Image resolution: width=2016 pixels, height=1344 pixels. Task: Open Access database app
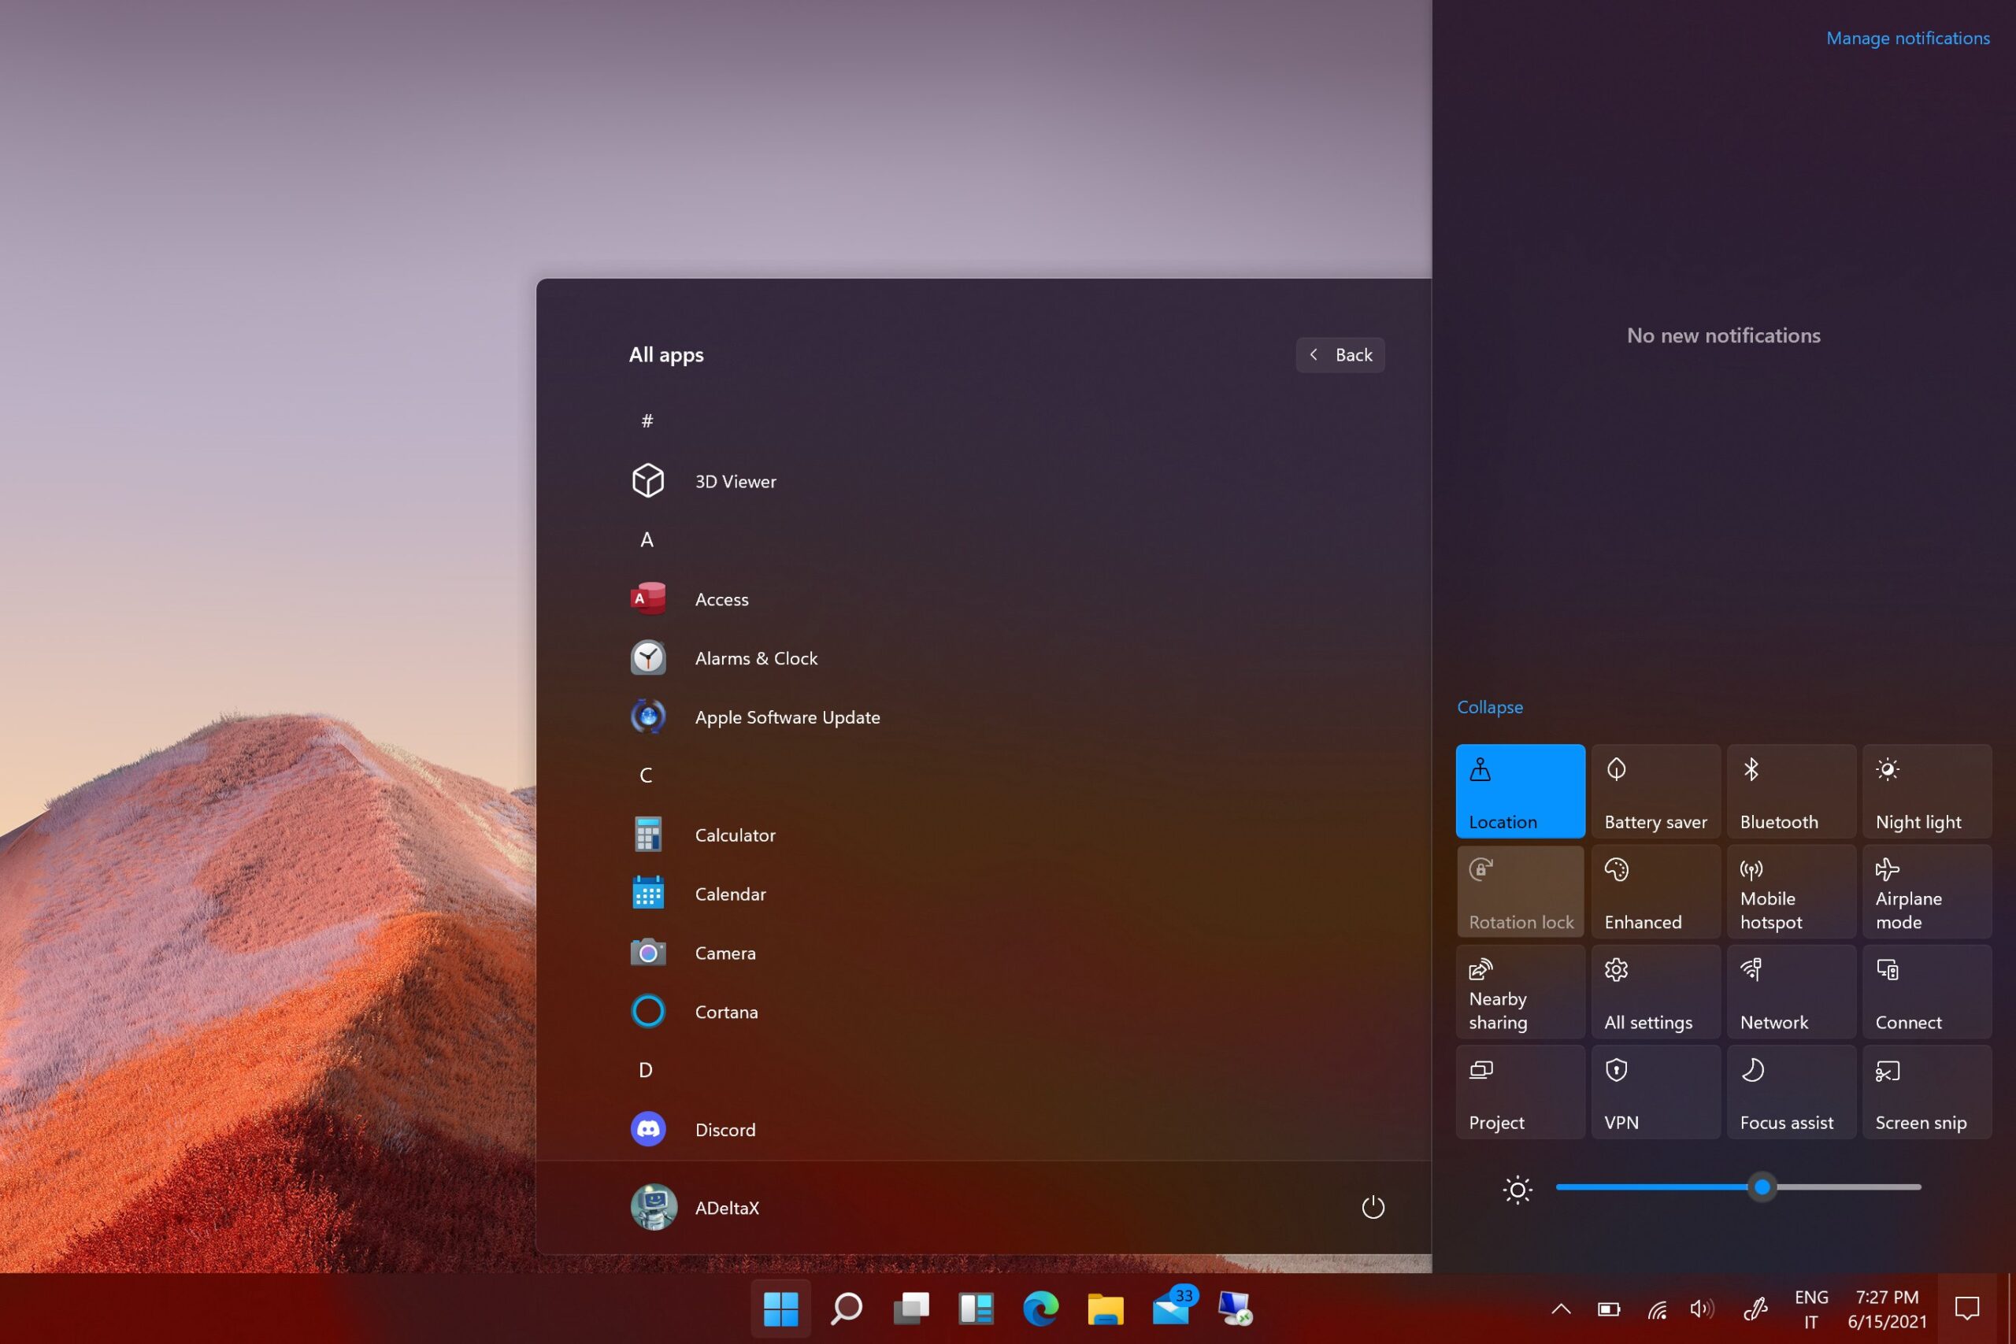click(x=720, y=597)
